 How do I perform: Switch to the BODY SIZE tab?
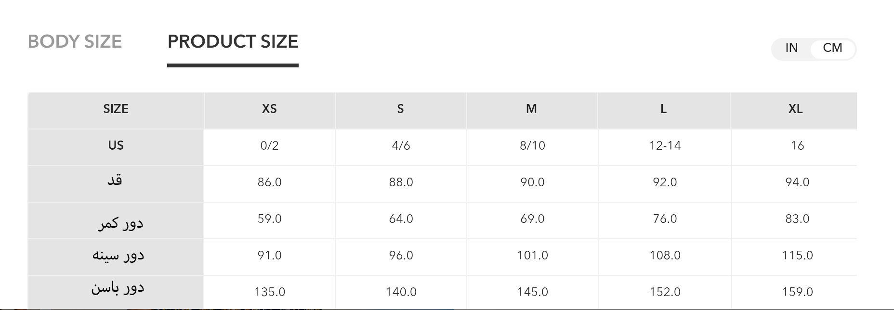point(75,42)
